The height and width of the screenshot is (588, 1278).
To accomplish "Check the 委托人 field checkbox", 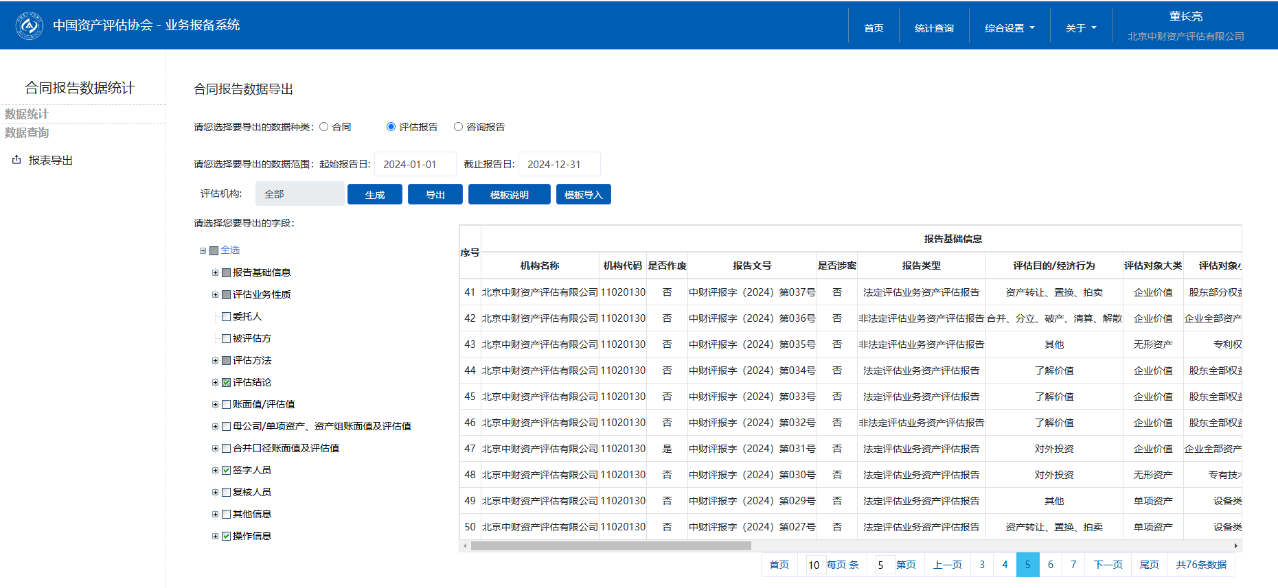I will tap(226, 317).
